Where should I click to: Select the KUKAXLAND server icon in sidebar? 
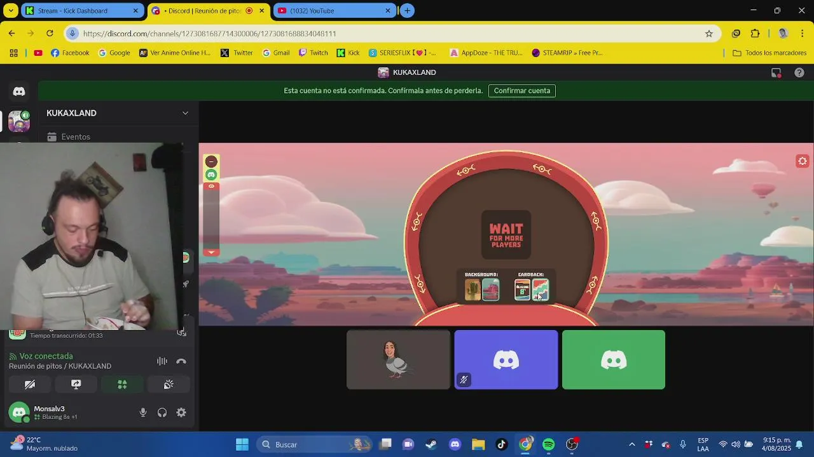click(x=19, y=121)
